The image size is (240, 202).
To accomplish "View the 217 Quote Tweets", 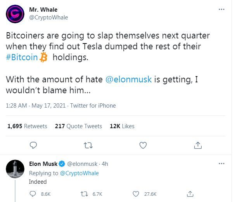I will [x=78, y=126].
